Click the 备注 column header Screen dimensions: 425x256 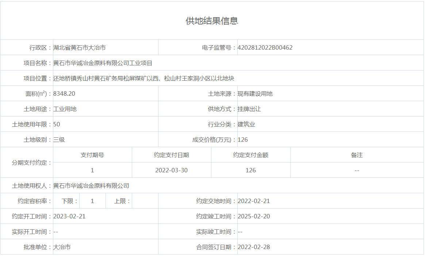[357, 155]
